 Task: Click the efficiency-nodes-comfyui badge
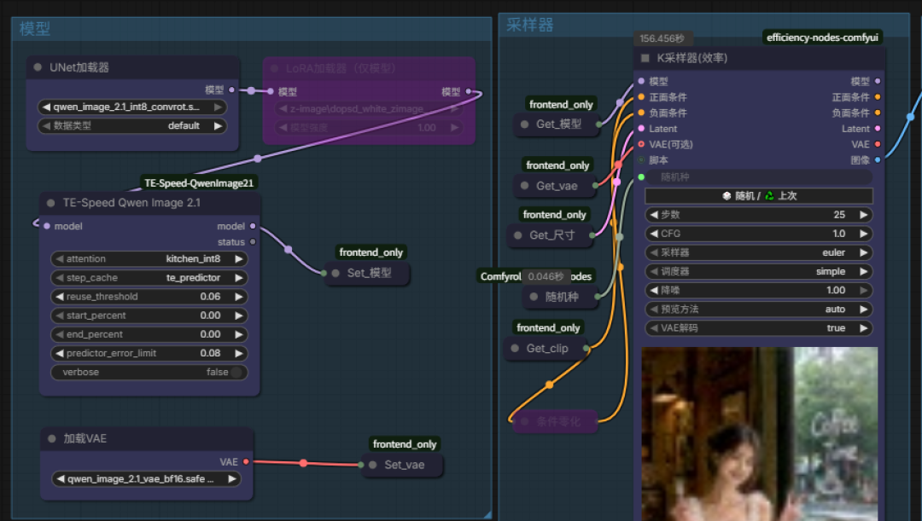822,38
